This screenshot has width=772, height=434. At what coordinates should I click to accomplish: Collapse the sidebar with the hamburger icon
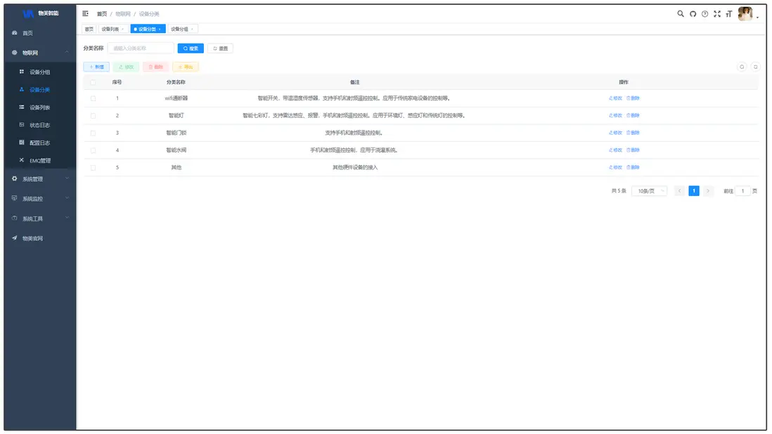[85, 14]
